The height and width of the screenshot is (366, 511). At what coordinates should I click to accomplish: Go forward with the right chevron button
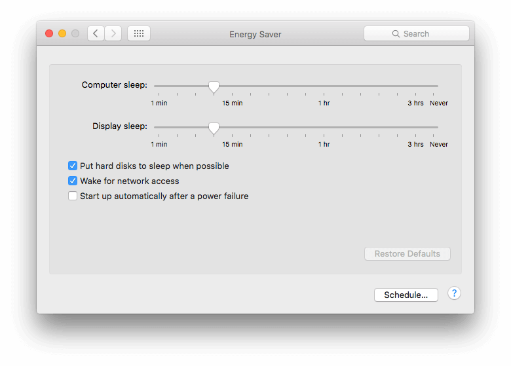coord(113,33)
